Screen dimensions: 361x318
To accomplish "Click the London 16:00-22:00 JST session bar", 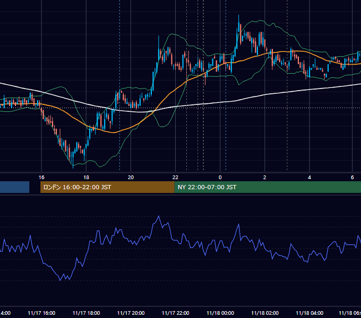I will (107, 187).
